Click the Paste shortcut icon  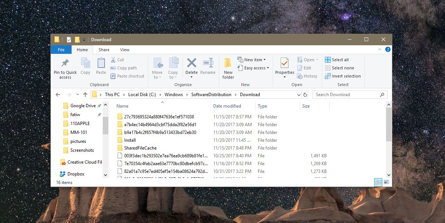127,76
